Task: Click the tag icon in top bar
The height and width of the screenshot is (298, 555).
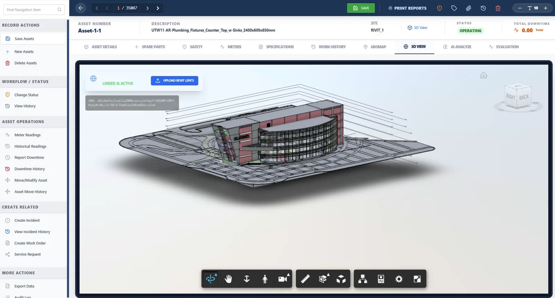Action: coord(454,8)
